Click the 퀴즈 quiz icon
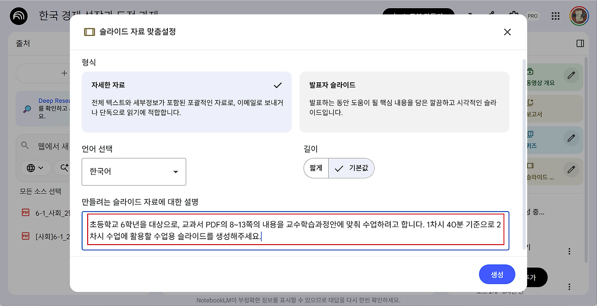The height and width of the screenshot is (306, 597). [530, 134]
